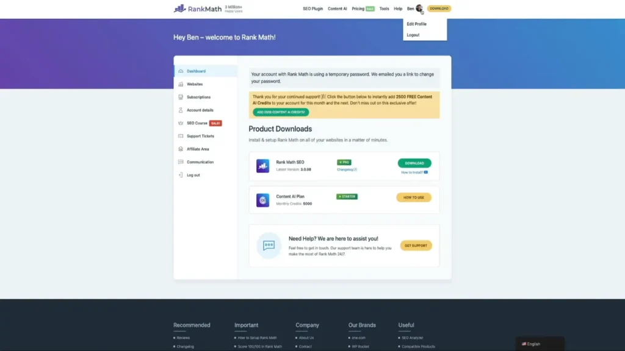Click the Support Tickets sidebar icon

tap(181, 136)
